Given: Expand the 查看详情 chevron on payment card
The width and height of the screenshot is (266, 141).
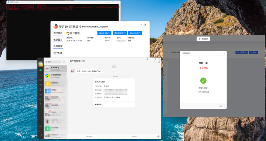Looking at the screenshot, I should coord(133,104).
